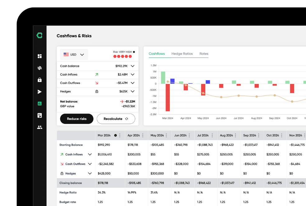Open payments via the paper plane icon
The width and height of the screenshot is (306, 206).
click(x=39, y=92)
